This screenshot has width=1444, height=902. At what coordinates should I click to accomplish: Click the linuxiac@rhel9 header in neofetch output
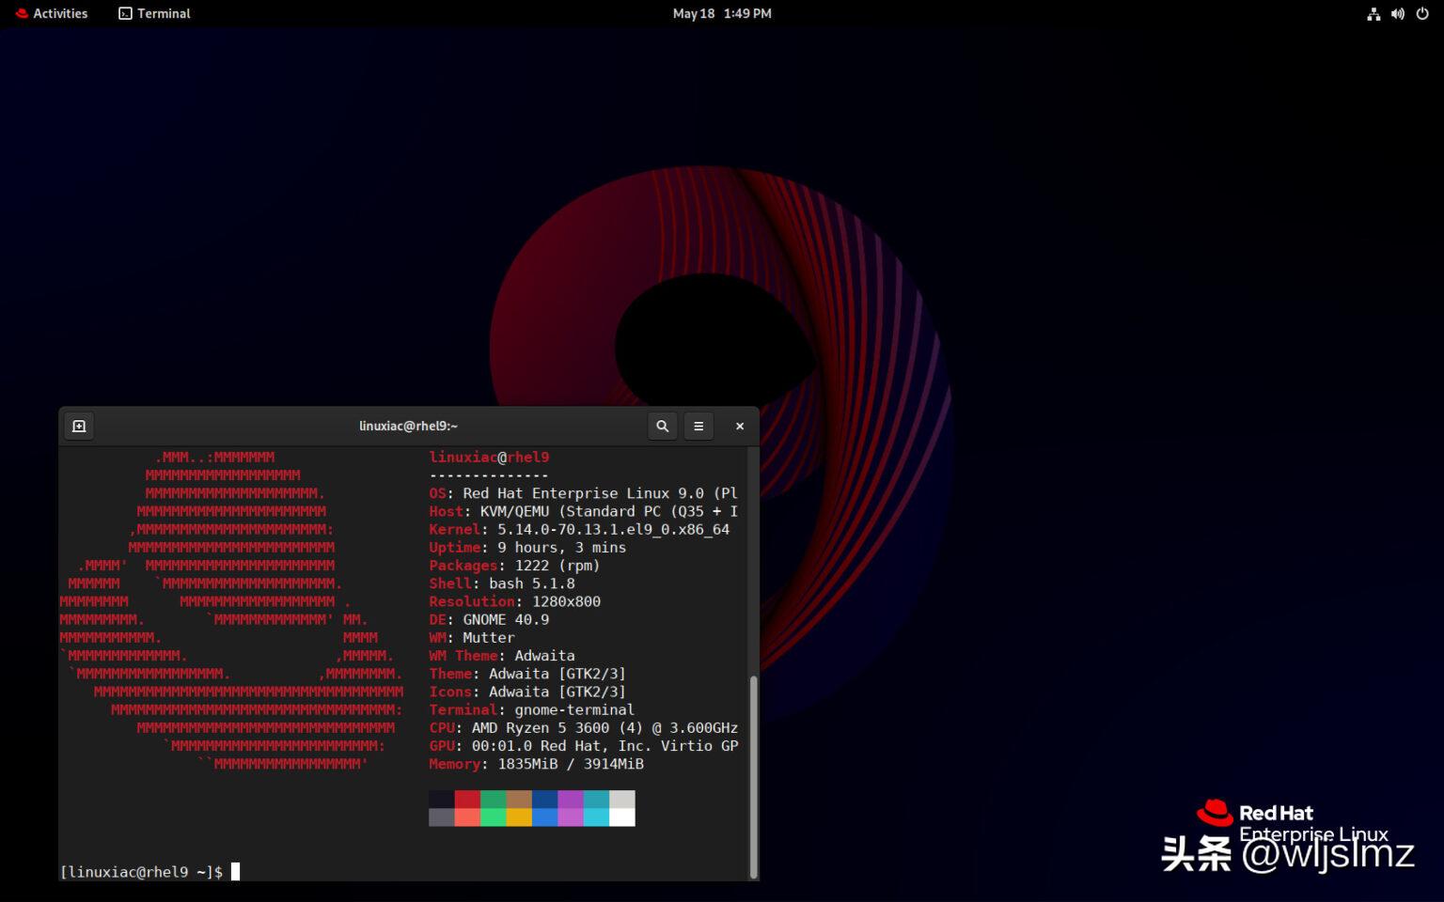(x=489, y=457)
